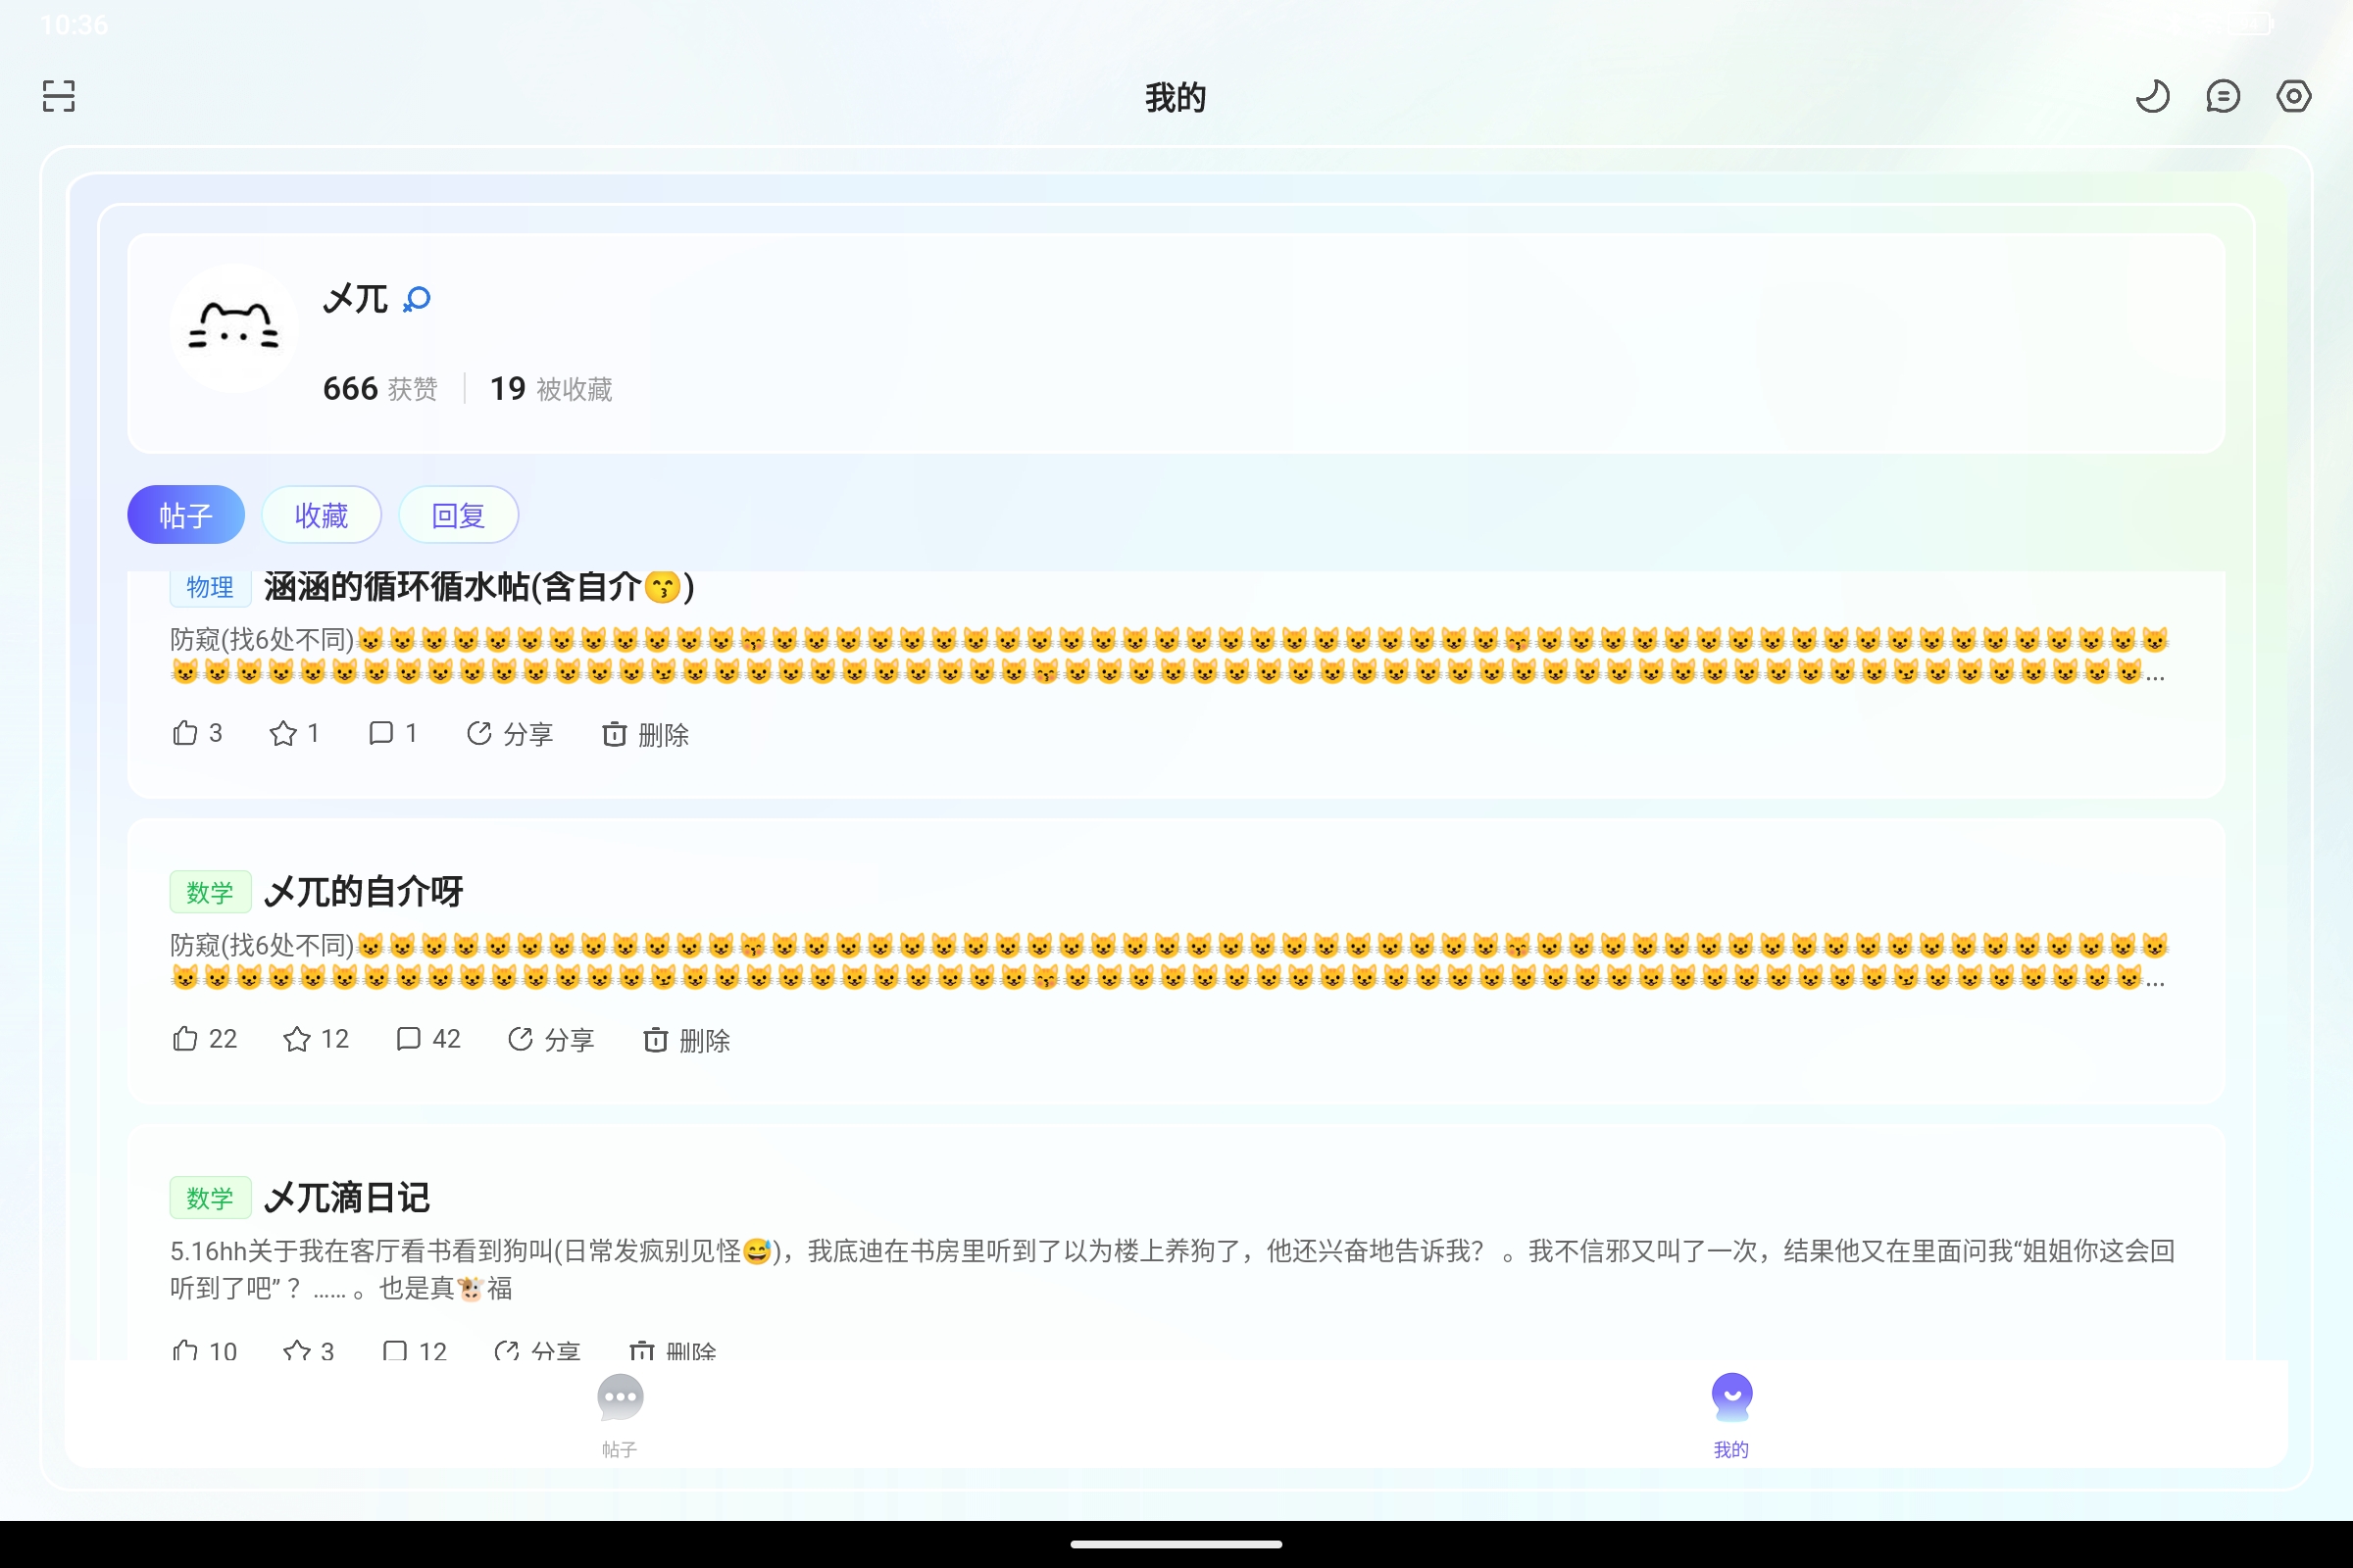Go to 帖子 in bottom navigation

pos(621,1416)
